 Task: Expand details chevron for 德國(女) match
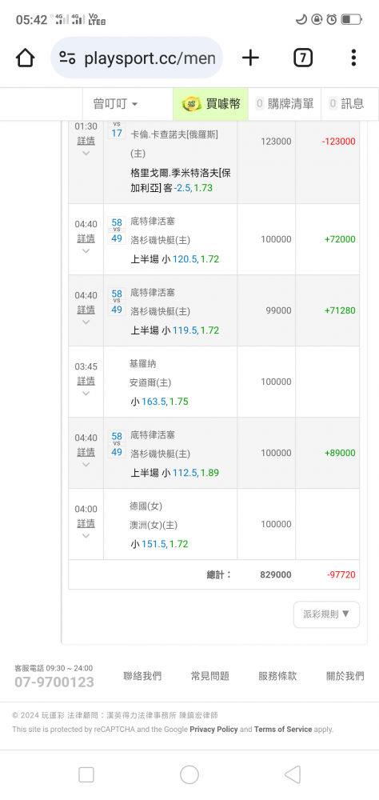coord(86,536)
